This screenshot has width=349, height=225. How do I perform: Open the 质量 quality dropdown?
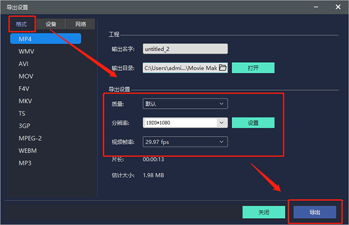click(x=185, y=103)
